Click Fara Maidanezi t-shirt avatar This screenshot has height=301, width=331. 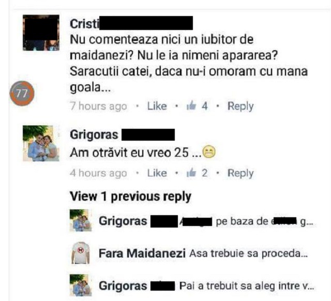tap(81, 253)
